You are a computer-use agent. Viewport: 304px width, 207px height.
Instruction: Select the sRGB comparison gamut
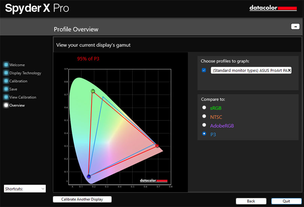coord(204,108)
